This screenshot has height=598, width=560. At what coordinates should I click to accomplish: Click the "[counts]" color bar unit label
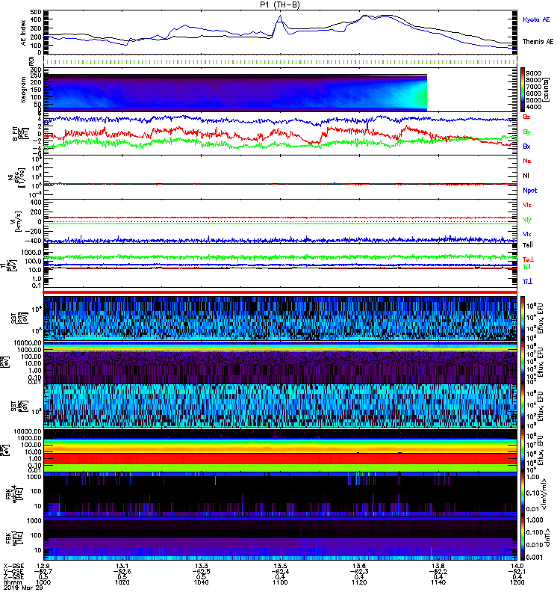(x=546, y=89)
